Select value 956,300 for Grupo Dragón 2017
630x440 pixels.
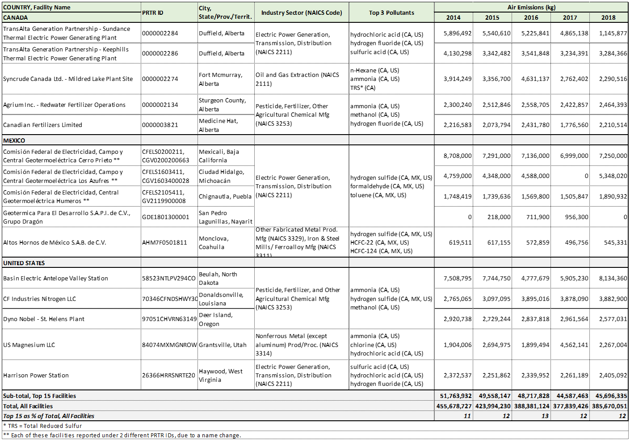576,217
